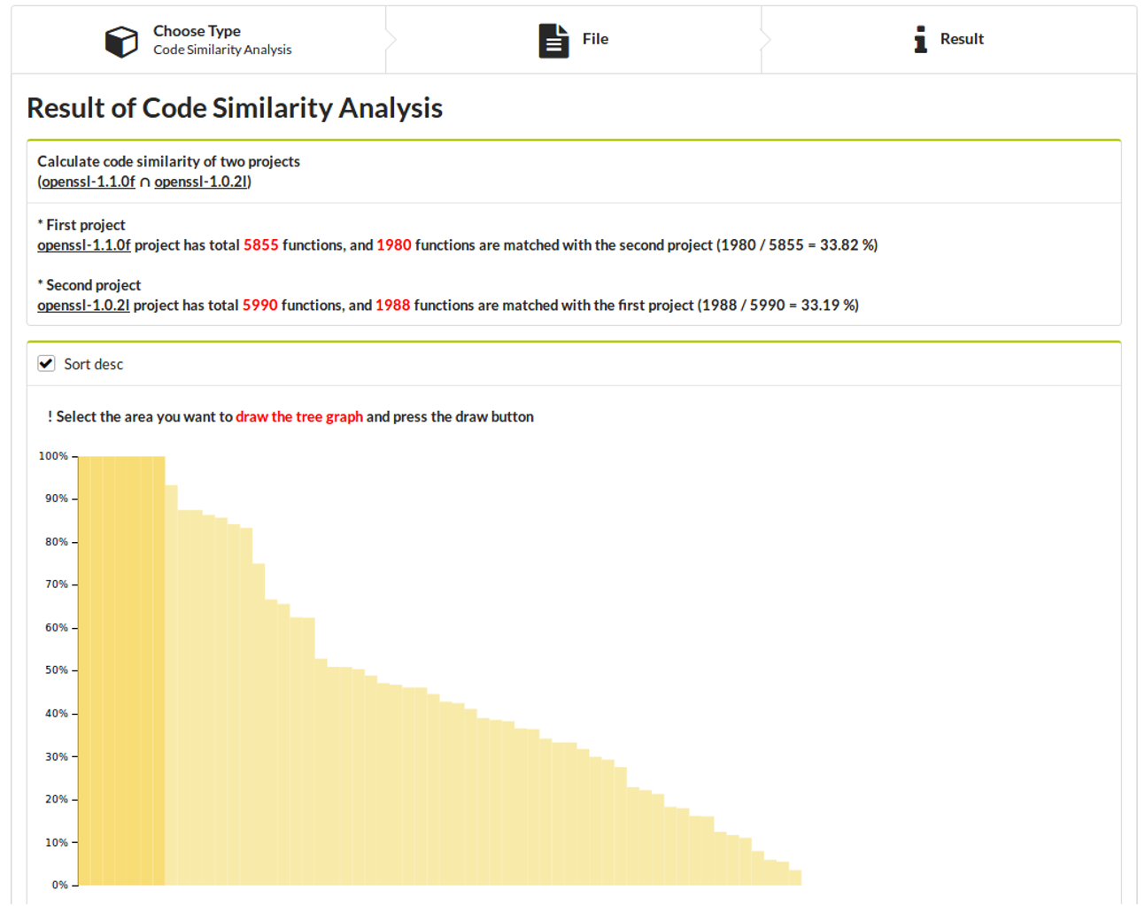Click the Sort desc label text
The height and width of the screenshot is (906, 1145).
click(x=93, y=365)
